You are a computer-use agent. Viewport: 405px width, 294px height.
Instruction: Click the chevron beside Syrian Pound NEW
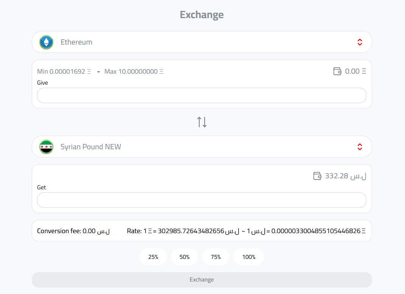click(360, 147)
